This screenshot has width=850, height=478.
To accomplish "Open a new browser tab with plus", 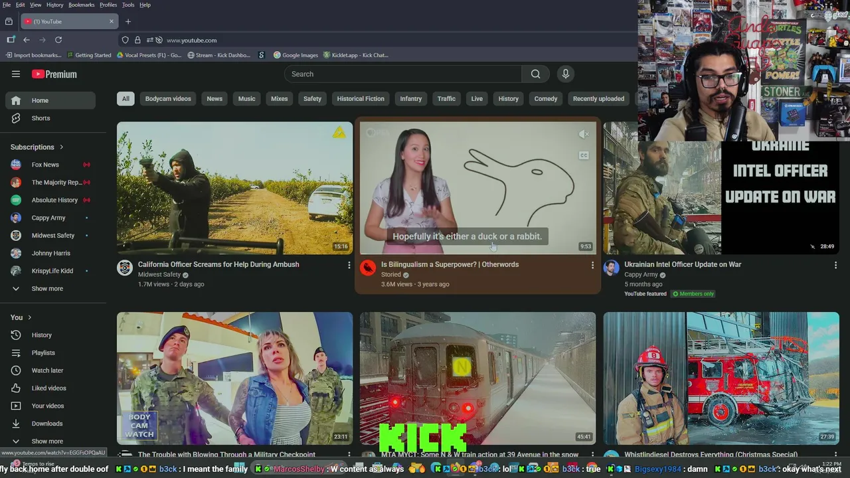I will (x=128, y=21).
